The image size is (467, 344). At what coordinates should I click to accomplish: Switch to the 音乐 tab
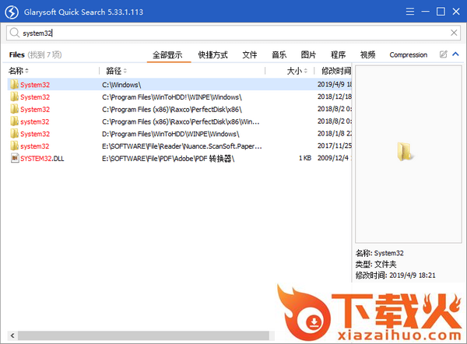[x=279, y=54]
